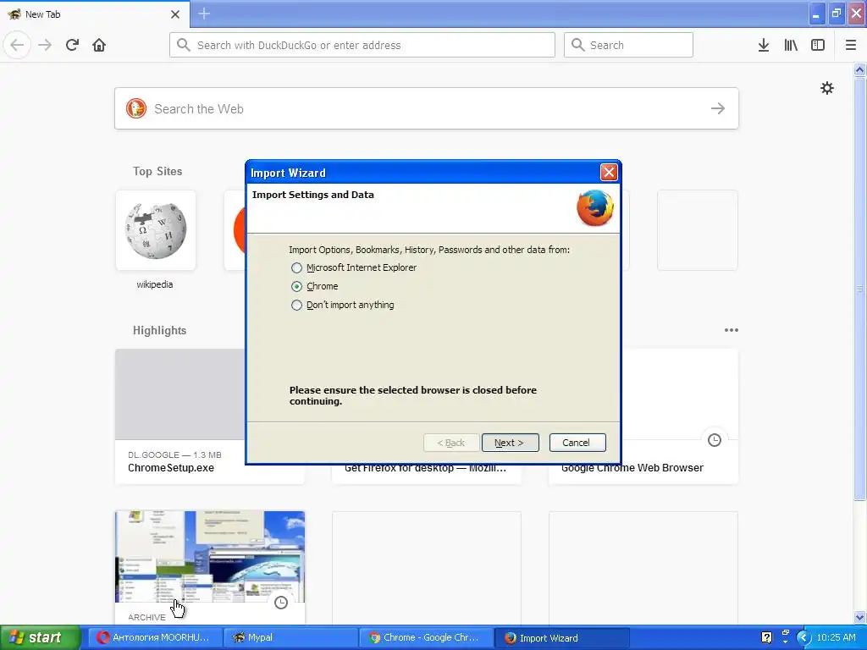This screenshot has height=650, width=867.
Task: Click the Top Sites heading
Action: [x=157, y=171]
